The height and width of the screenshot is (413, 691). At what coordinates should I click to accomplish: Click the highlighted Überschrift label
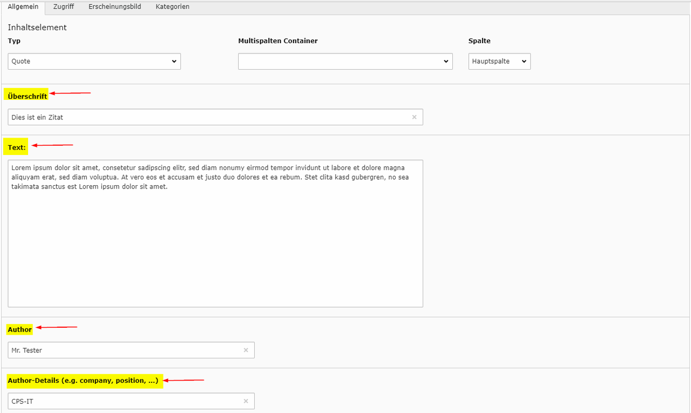[x=28, y=97]
